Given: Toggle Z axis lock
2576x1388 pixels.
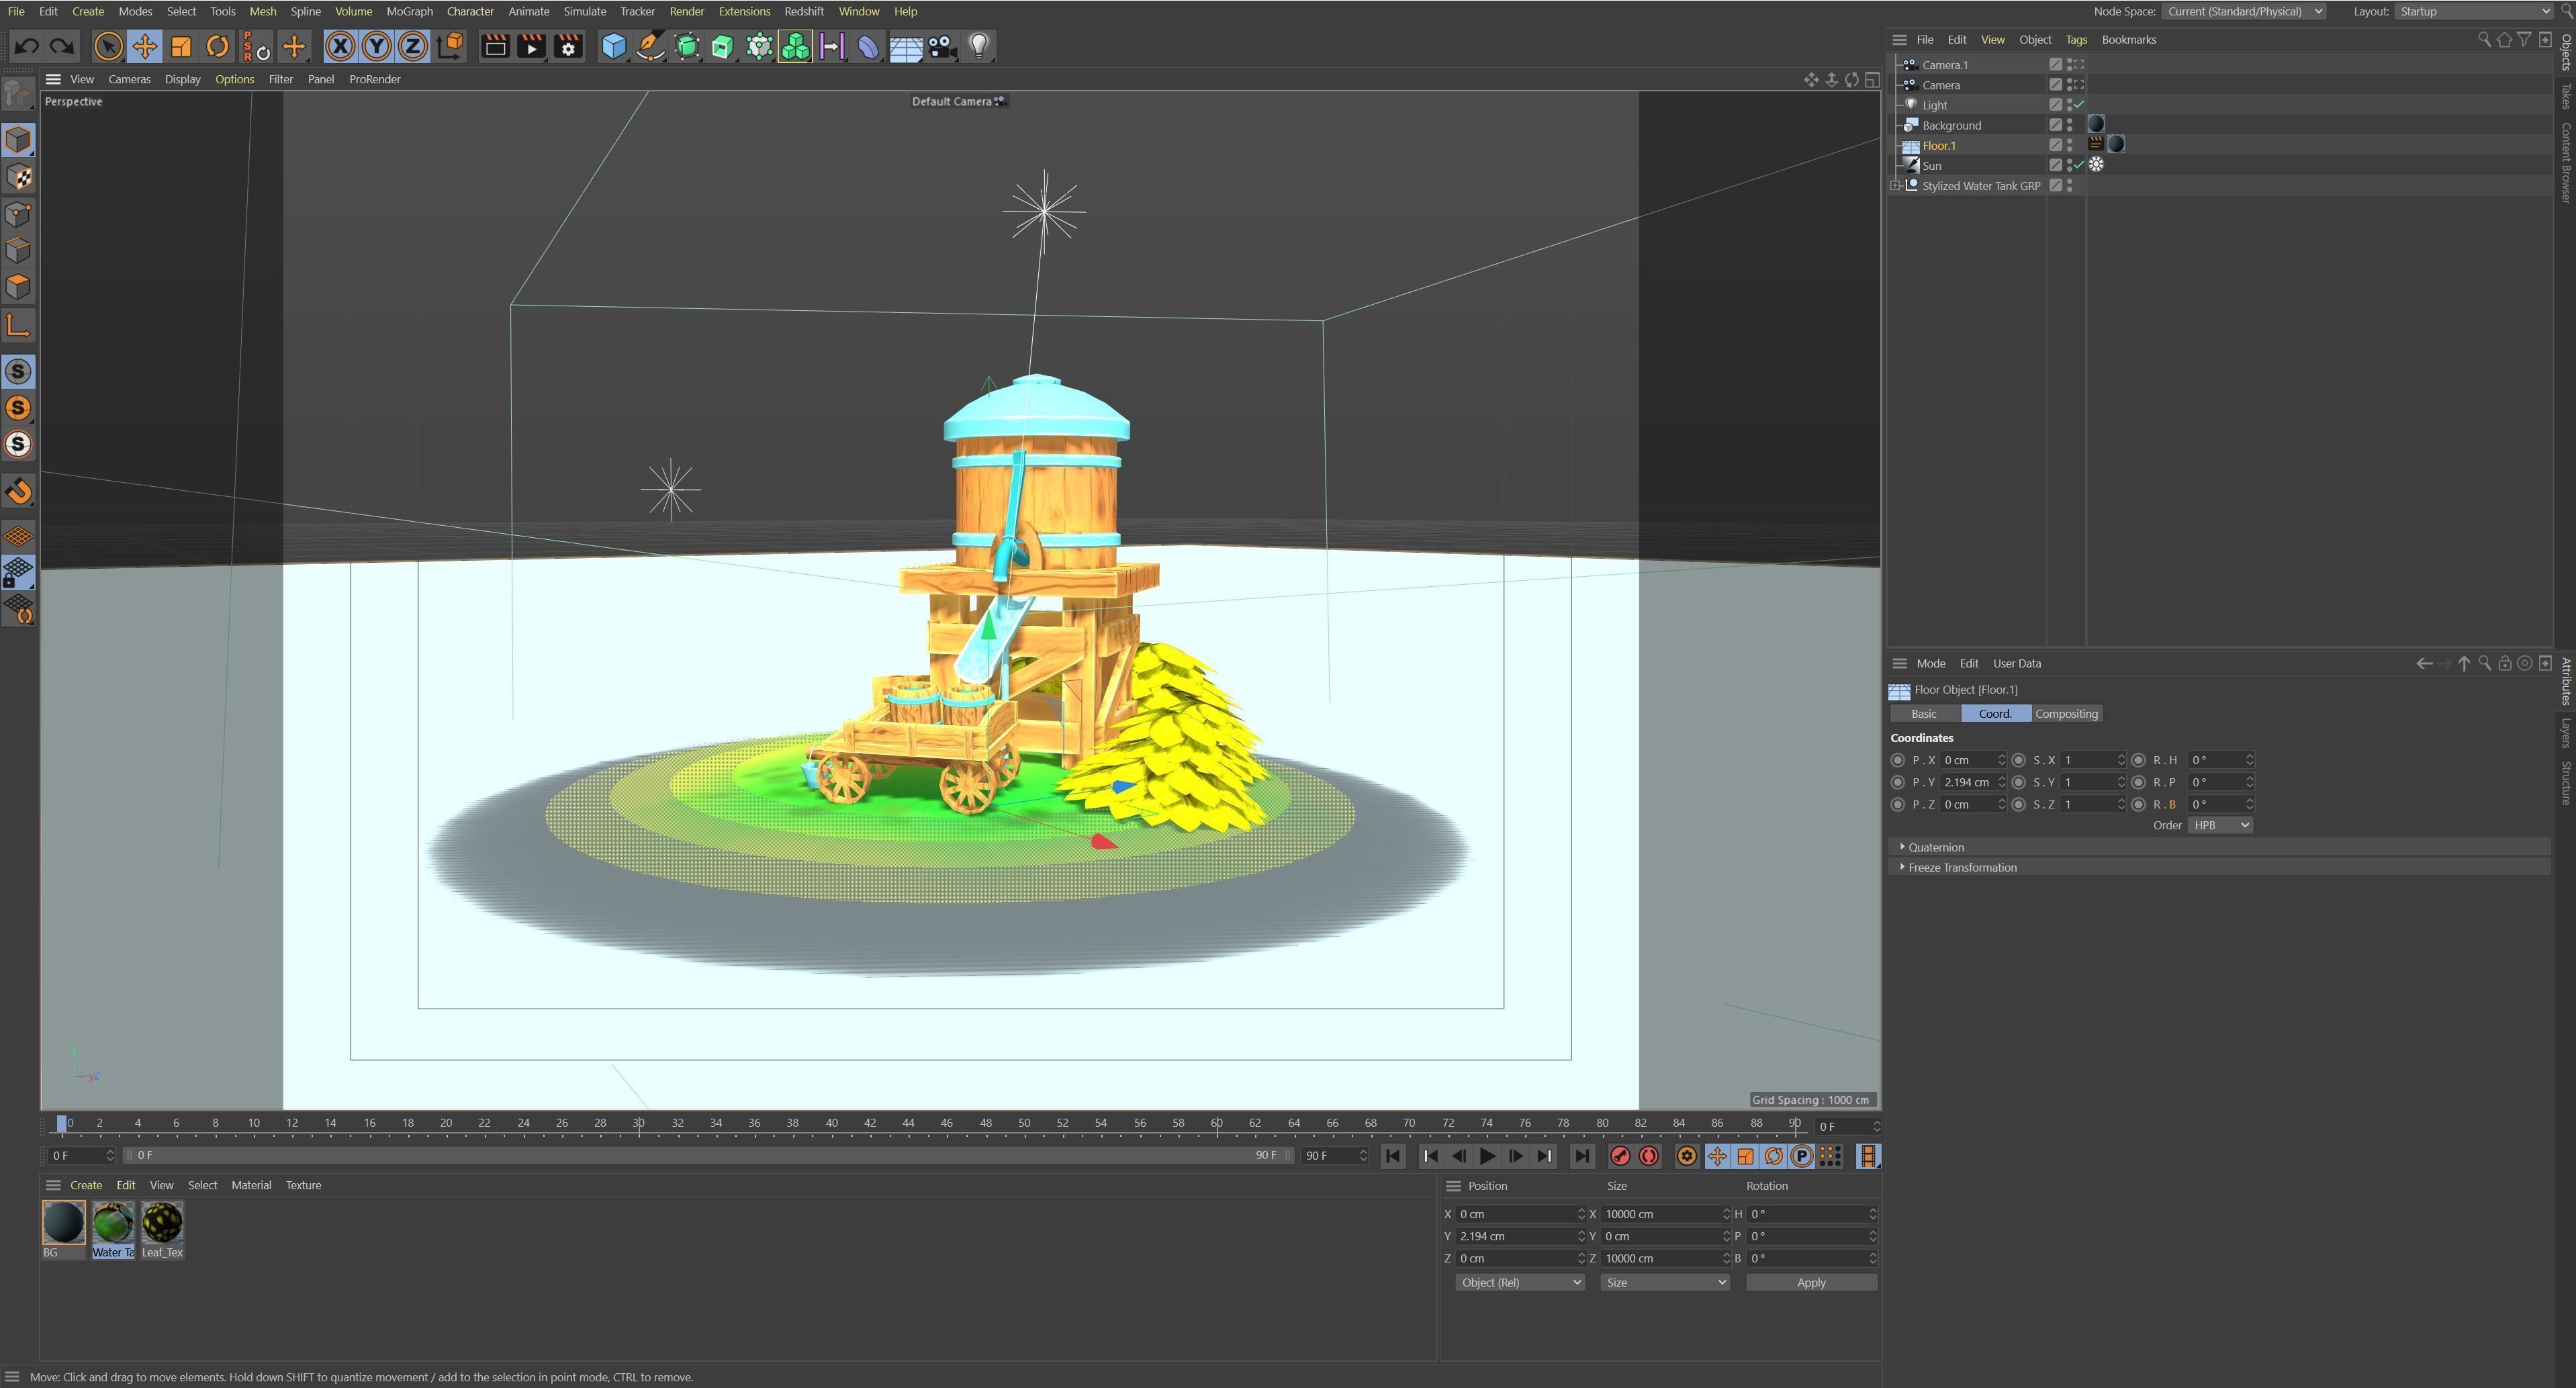Looking at the screenshot, I should (413, 46).
